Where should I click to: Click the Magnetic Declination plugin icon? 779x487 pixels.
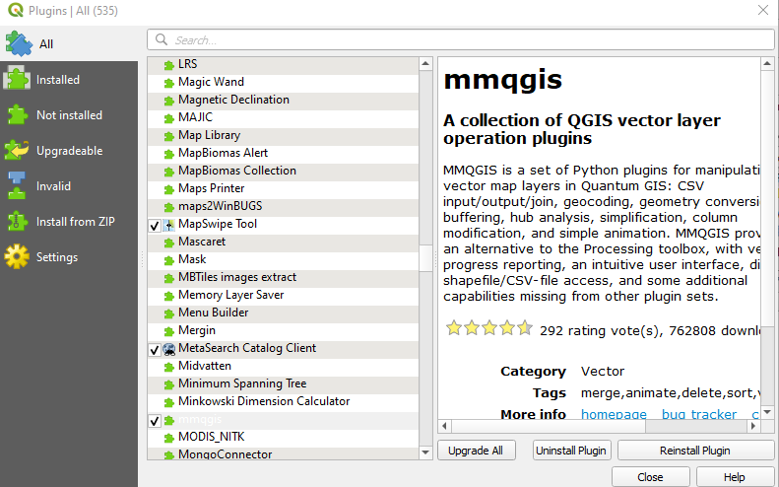pyautogui.click(x=169, y=101)
